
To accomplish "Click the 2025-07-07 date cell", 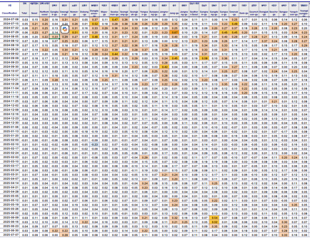I will click(x=10, y=235).
